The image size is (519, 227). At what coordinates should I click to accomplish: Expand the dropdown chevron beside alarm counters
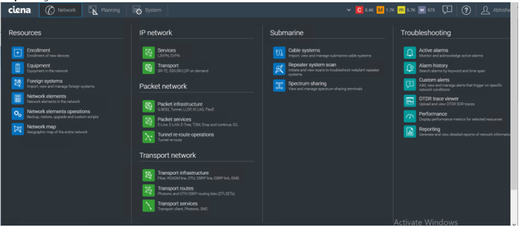349,10
